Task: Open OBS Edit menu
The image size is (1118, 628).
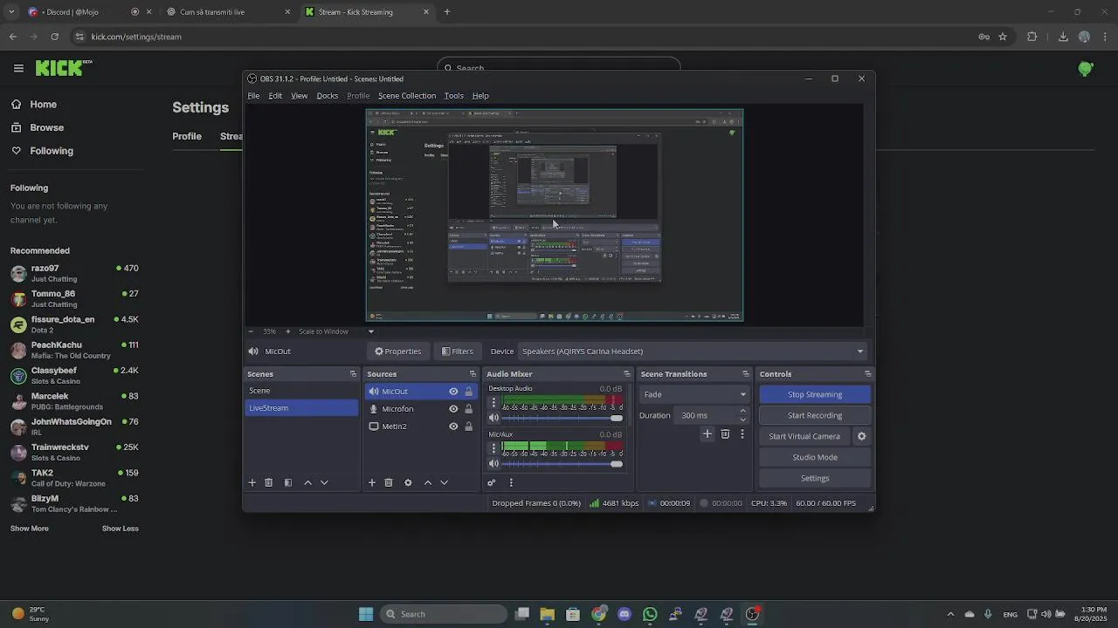Action: [x=275, y=96]
